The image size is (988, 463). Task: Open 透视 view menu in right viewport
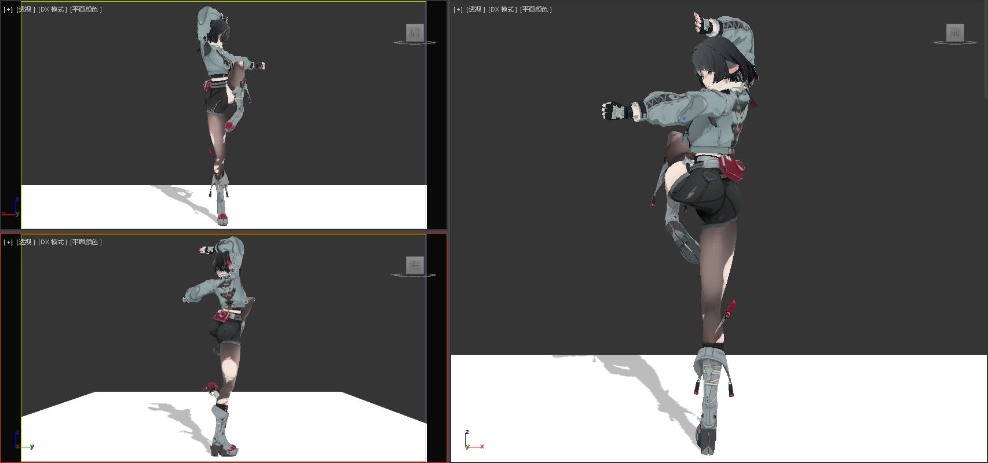[x=475, y=10]
